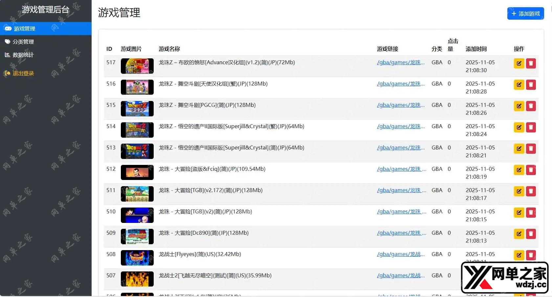552x297 pixels.
Task: Click 退出登录 to log out
Action: coord(23,73)
